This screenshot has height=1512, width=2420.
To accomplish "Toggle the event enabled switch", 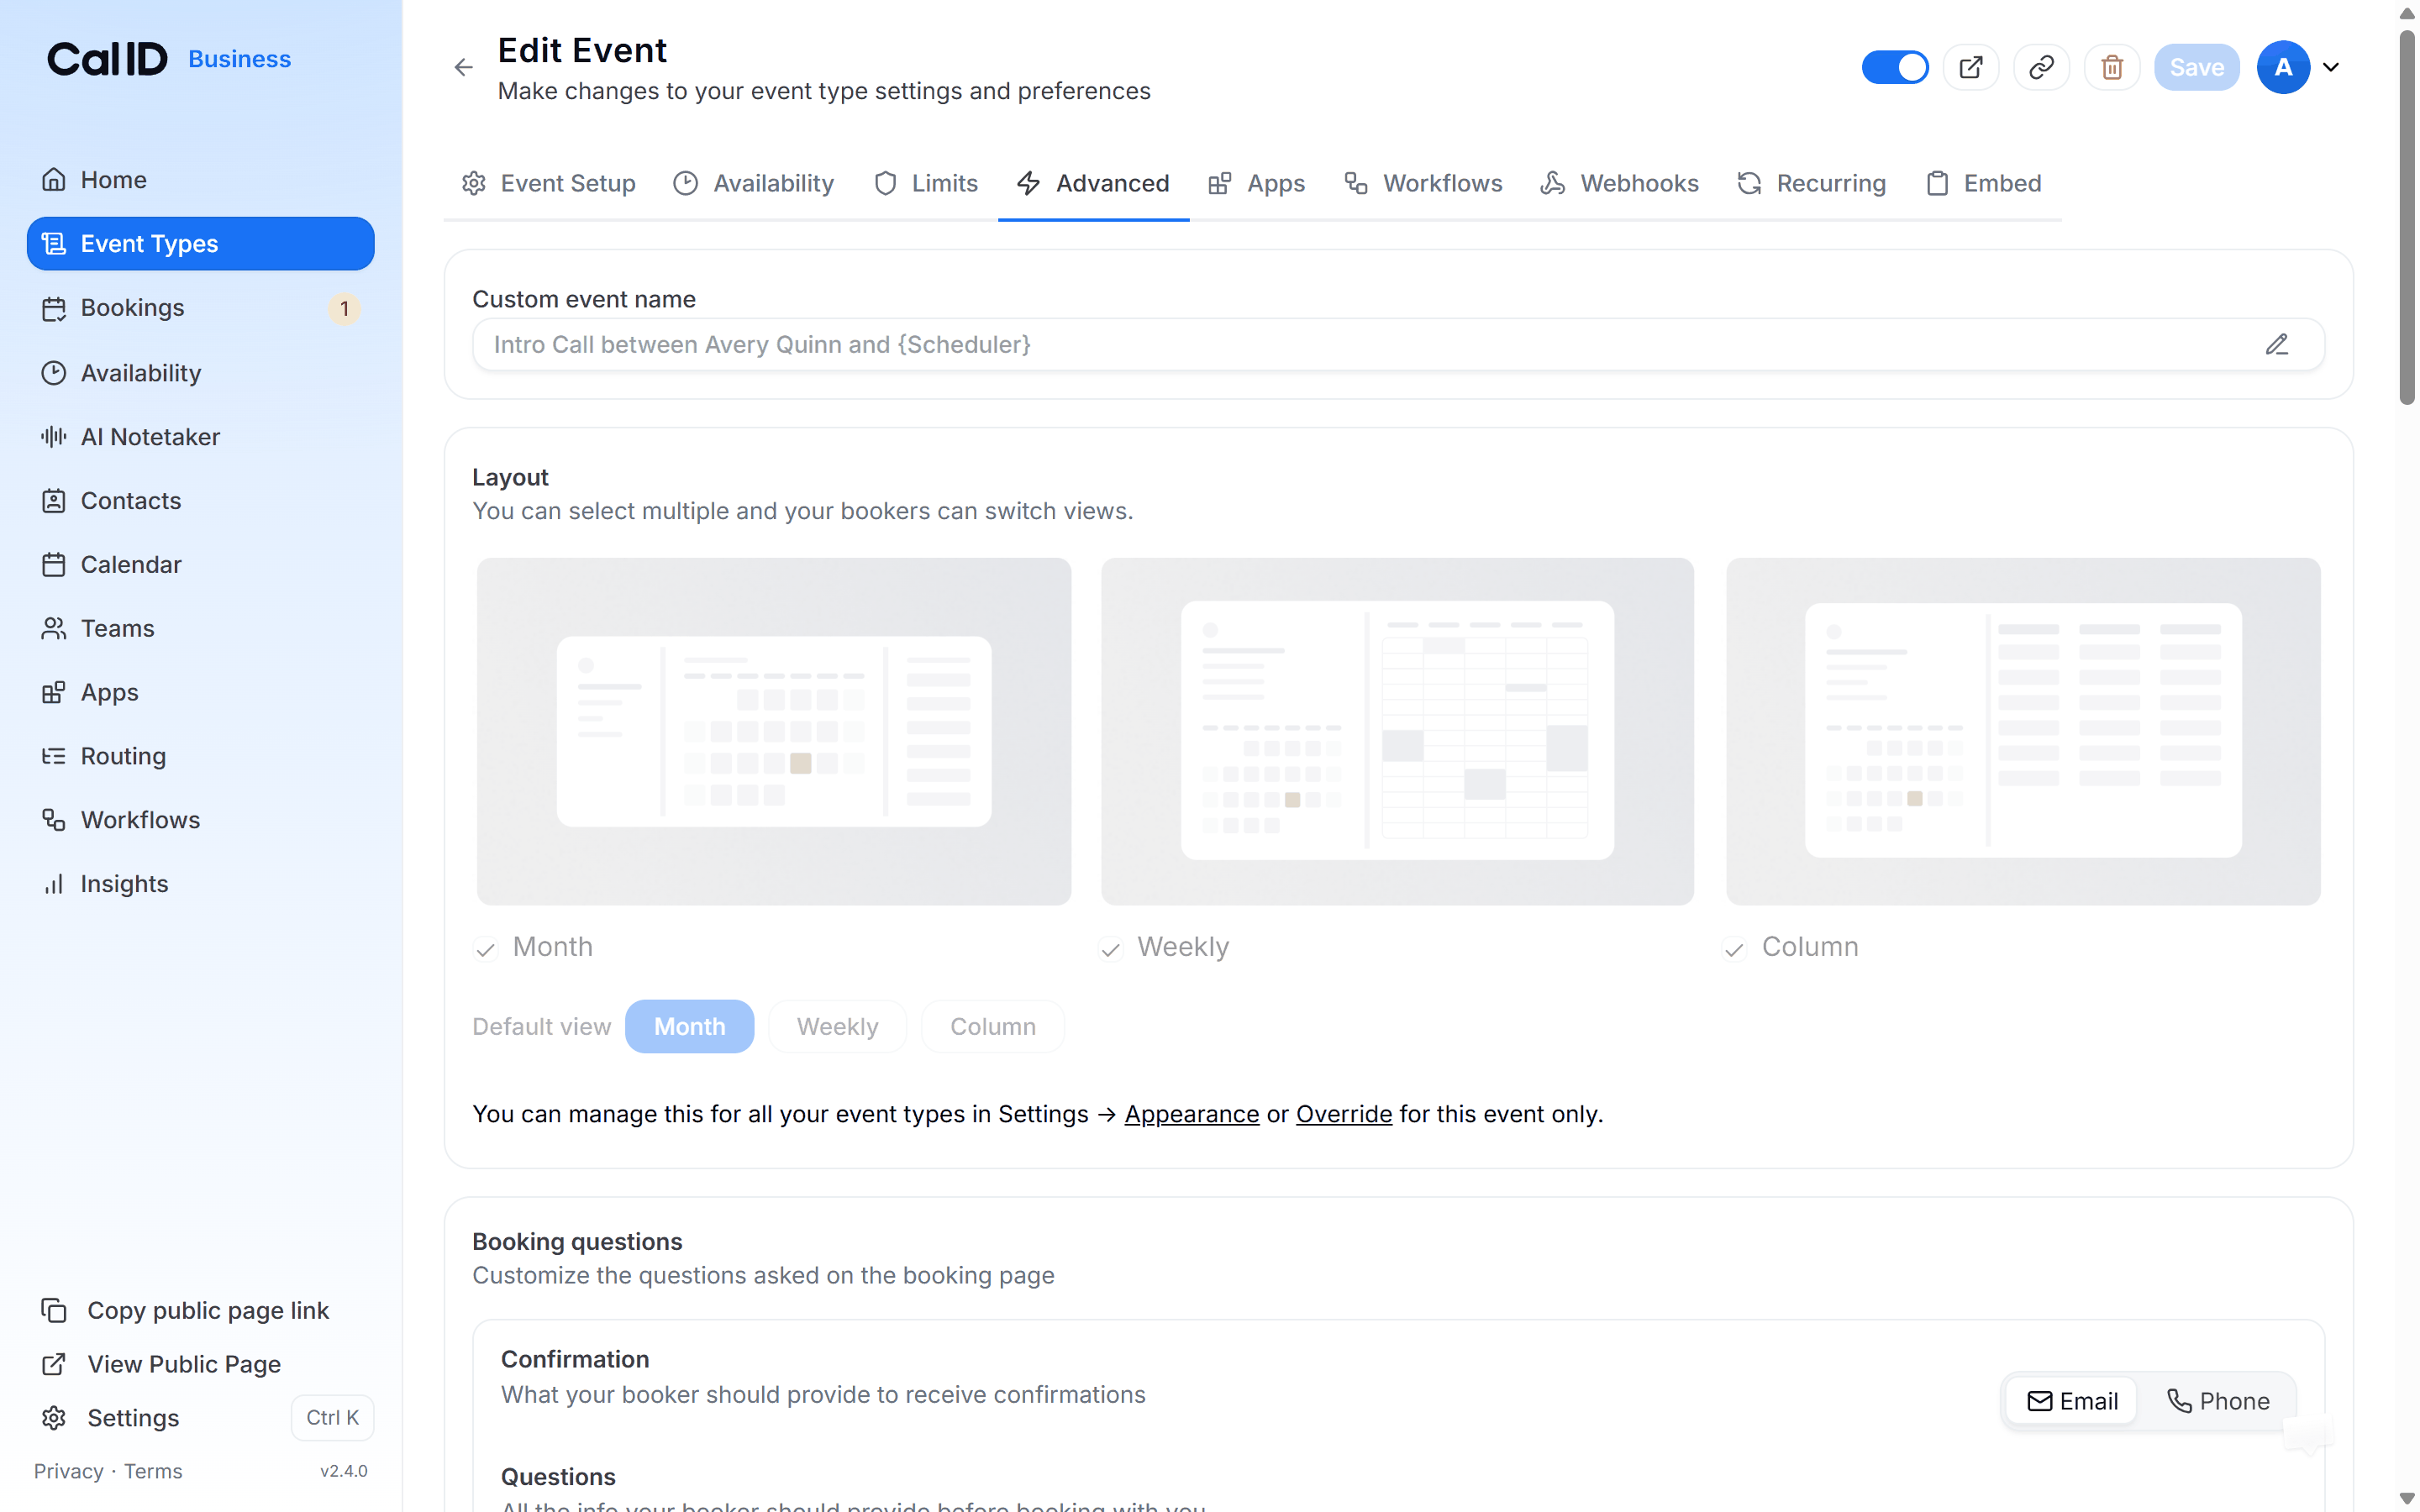I will coord(1895,67).
